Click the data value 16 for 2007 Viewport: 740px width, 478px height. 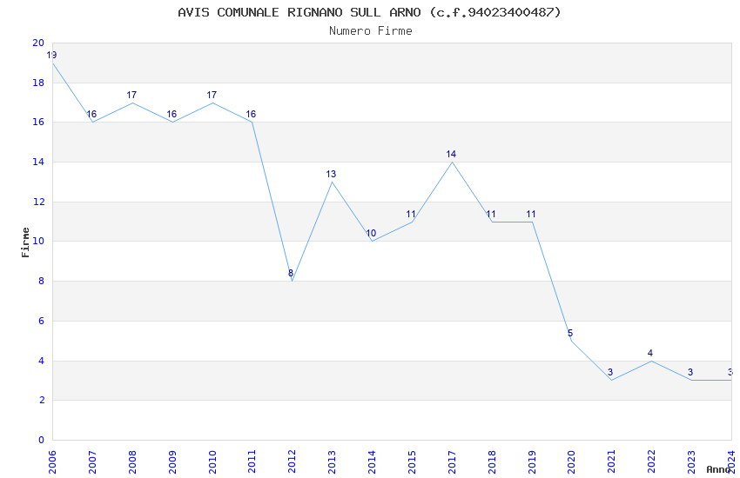coord(91,114)
